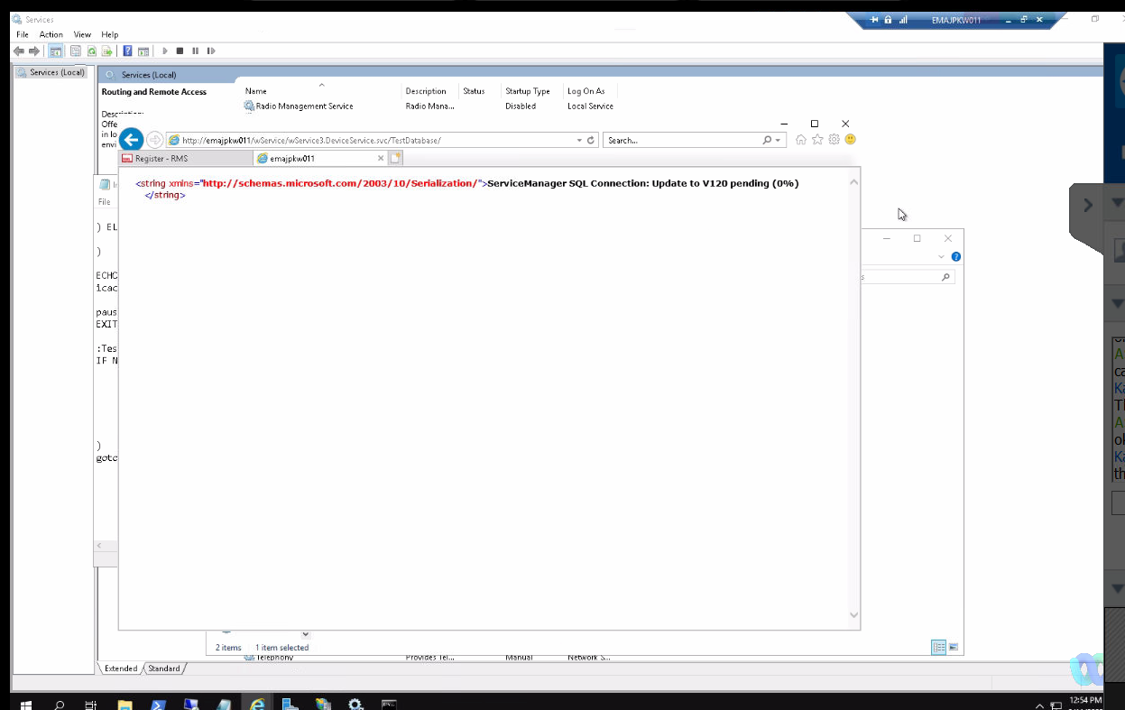Click the Properties toolbar icon in Services

[76, 51]
